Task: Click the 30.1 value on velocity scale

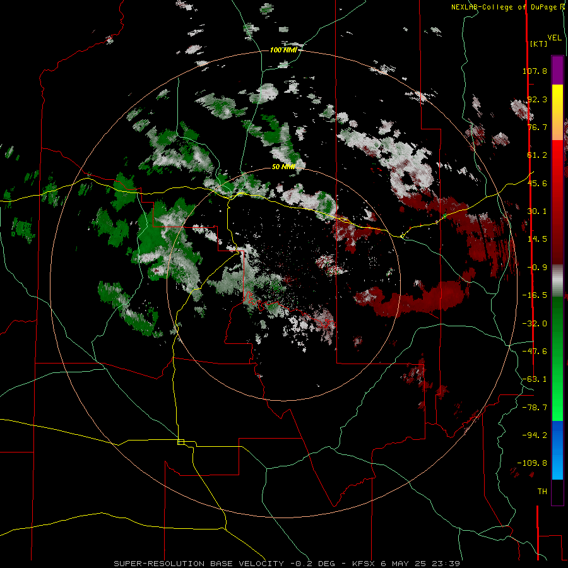Action: (537, 211)
